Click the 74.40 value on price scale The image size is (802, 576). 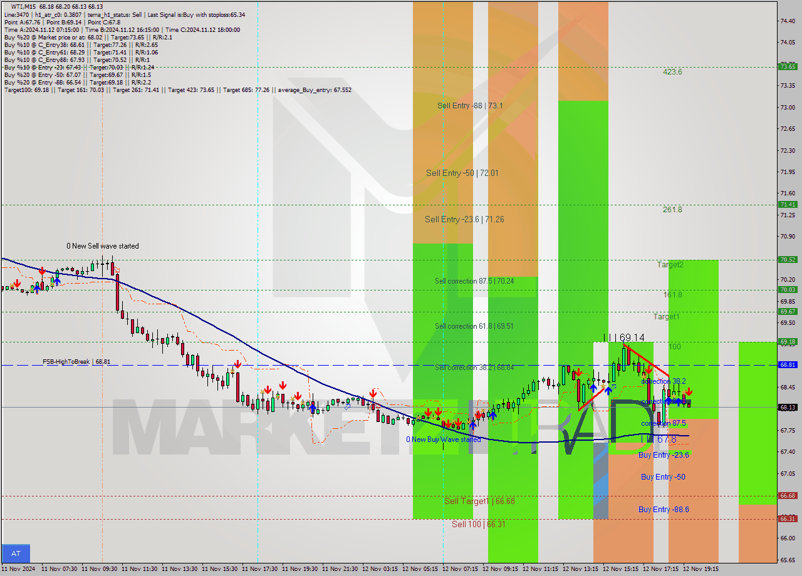[x=788, y=21]
